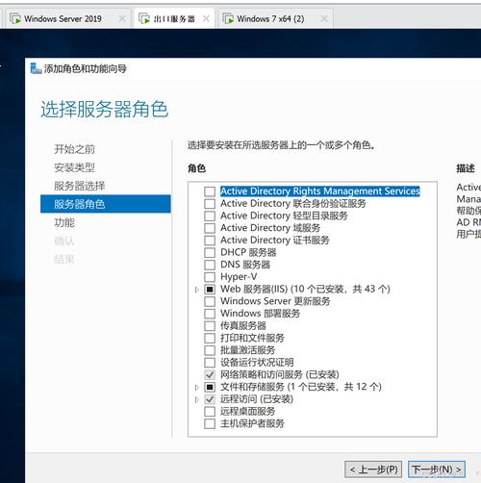Check Active Directory 轻型目录服务 checkbox

[210, 216]
